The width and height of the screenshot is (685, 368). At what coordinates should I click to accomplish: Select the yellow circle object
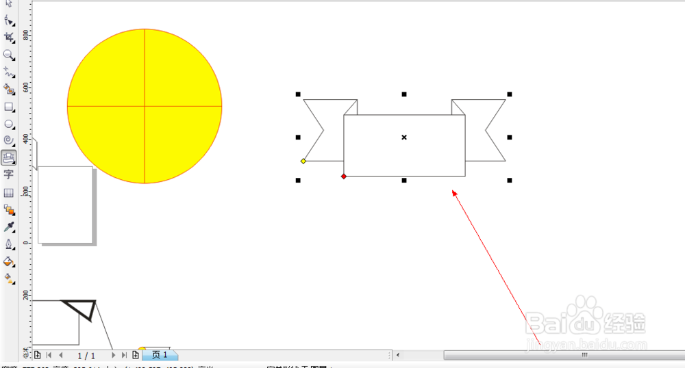[x=145, y=106]
